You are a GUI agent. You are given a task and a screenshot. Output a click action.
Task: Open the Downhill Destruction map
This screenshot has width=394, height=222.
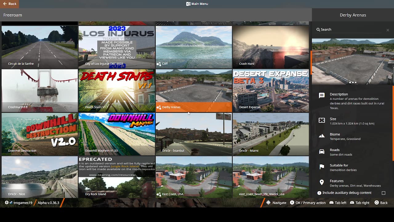pyautogui.click(x=40, y=134)
